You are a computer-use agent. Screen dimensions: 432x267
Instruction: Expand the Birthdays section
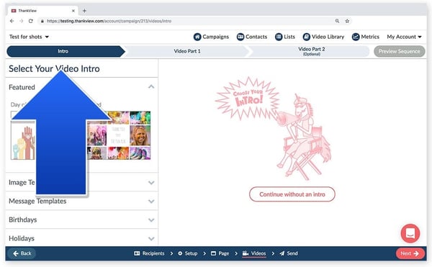click(x=81, y=220)
